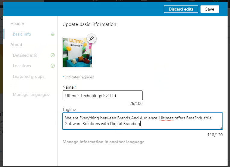Select the About section in sidebar

16,45
